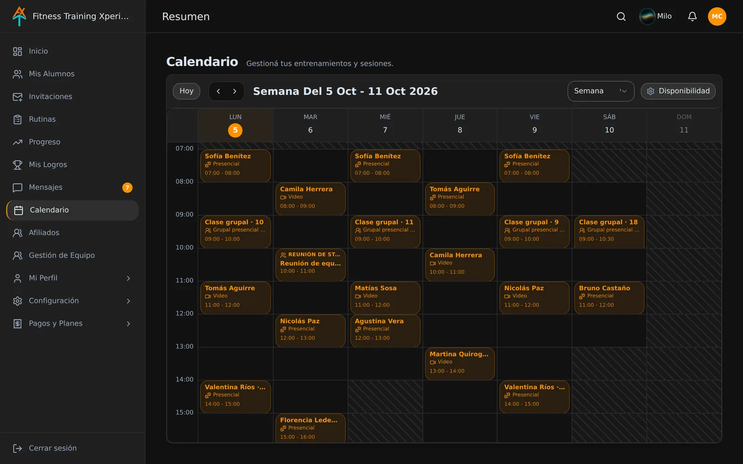The image size is (743, 464).
Task: Open Camila Herrera video session at 08:00
Action: click(x=310, y=199)
